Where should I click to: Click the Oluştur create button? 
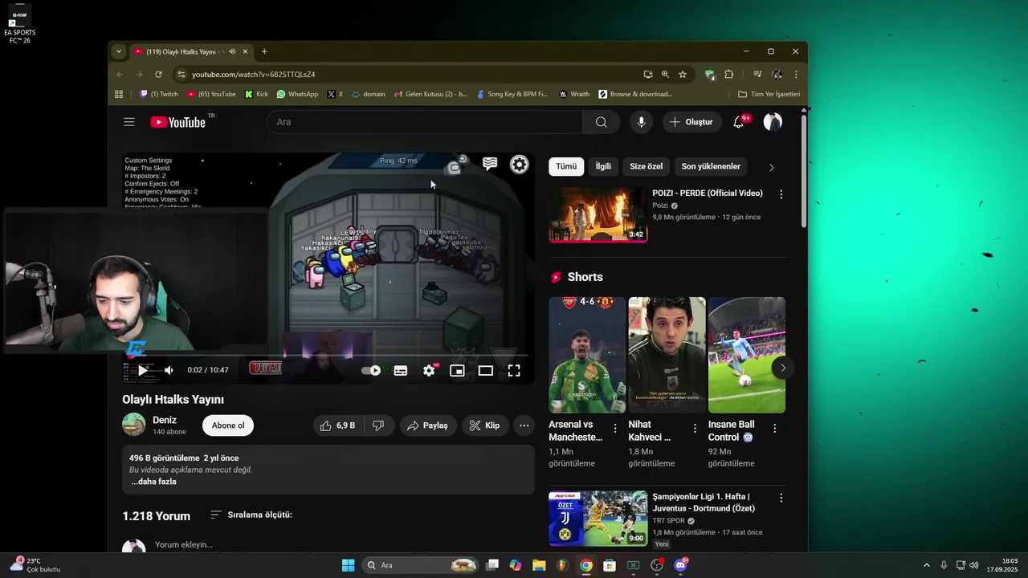click(691, 122)
